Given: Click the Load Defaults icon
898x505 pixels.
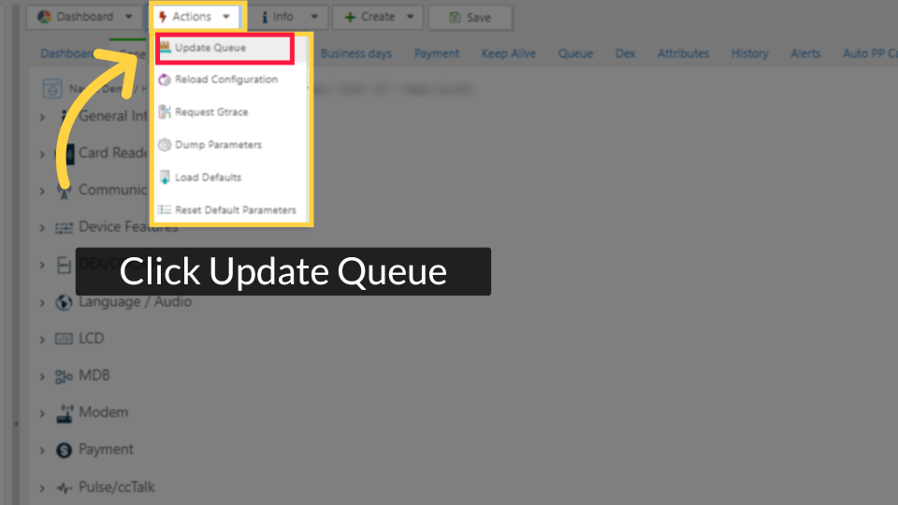Looking at the screenshot, I should tap(165, 178).
